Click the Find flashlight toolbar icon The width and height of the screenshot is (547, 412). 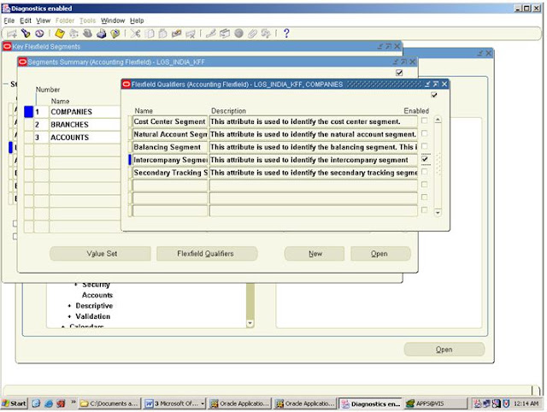(x=26, y=33)
